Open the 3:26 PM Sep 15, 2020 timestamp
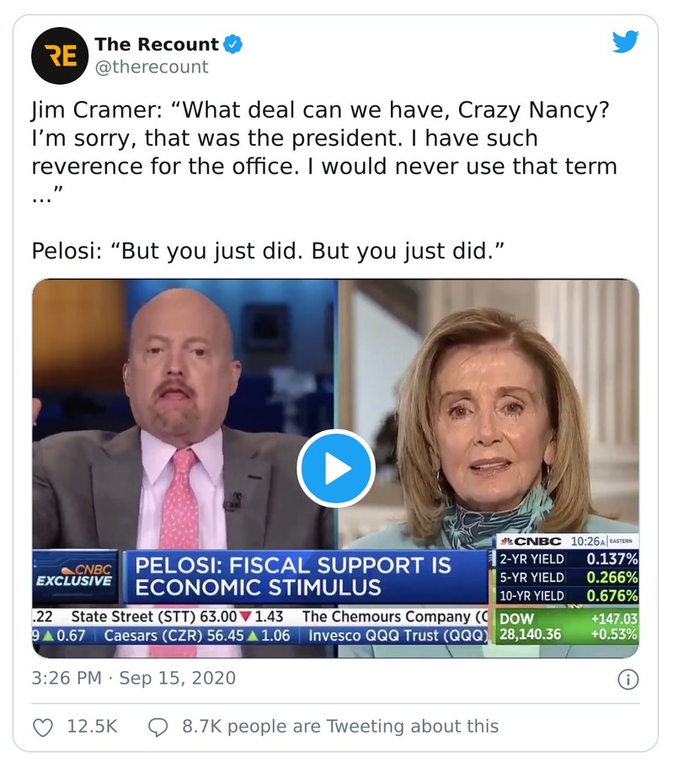The height and width of the screenshot is (767, 673). tap(134, 678)
